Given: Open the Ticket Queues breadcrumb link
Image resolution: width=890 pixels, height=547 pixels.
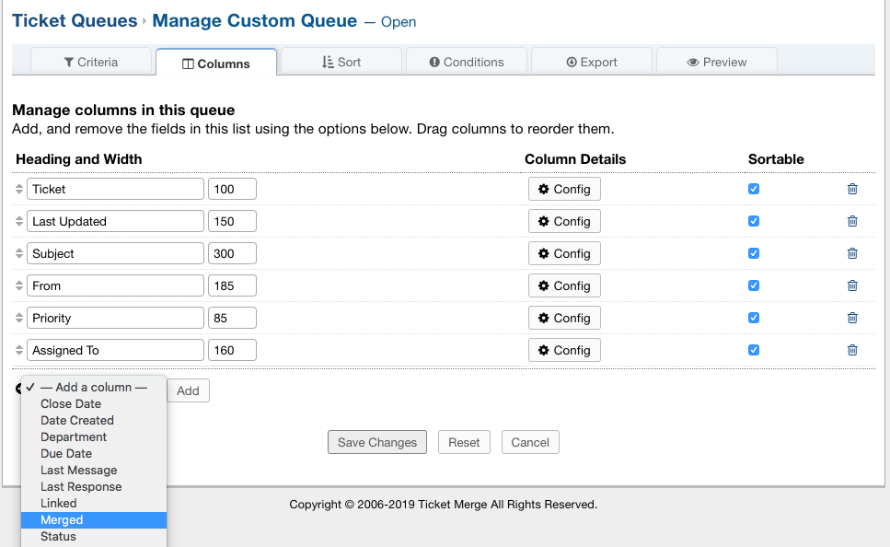Looking at the screenshot, I should point(75,20).
